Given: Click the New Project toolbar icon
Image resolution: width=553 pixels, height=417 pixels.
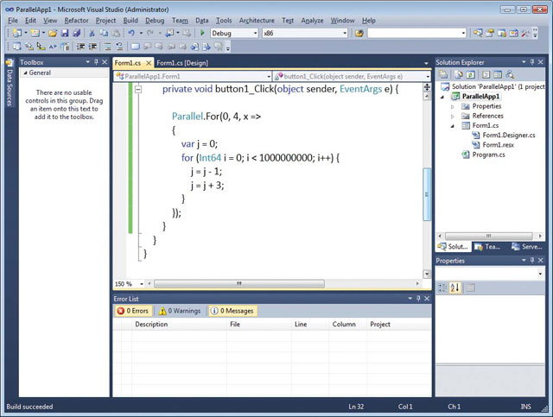Looking at the screenshot, I should (16, 33).
